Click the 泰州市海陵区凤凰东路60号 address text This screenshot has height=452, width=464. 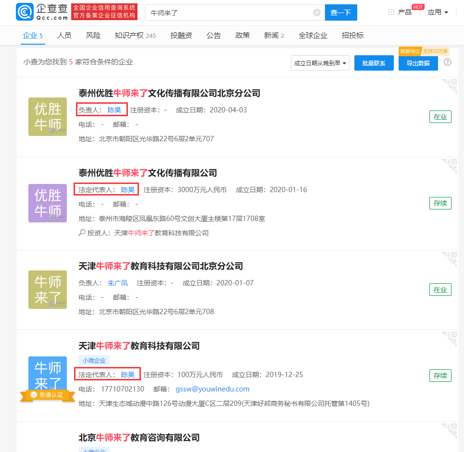coord(182,219)
